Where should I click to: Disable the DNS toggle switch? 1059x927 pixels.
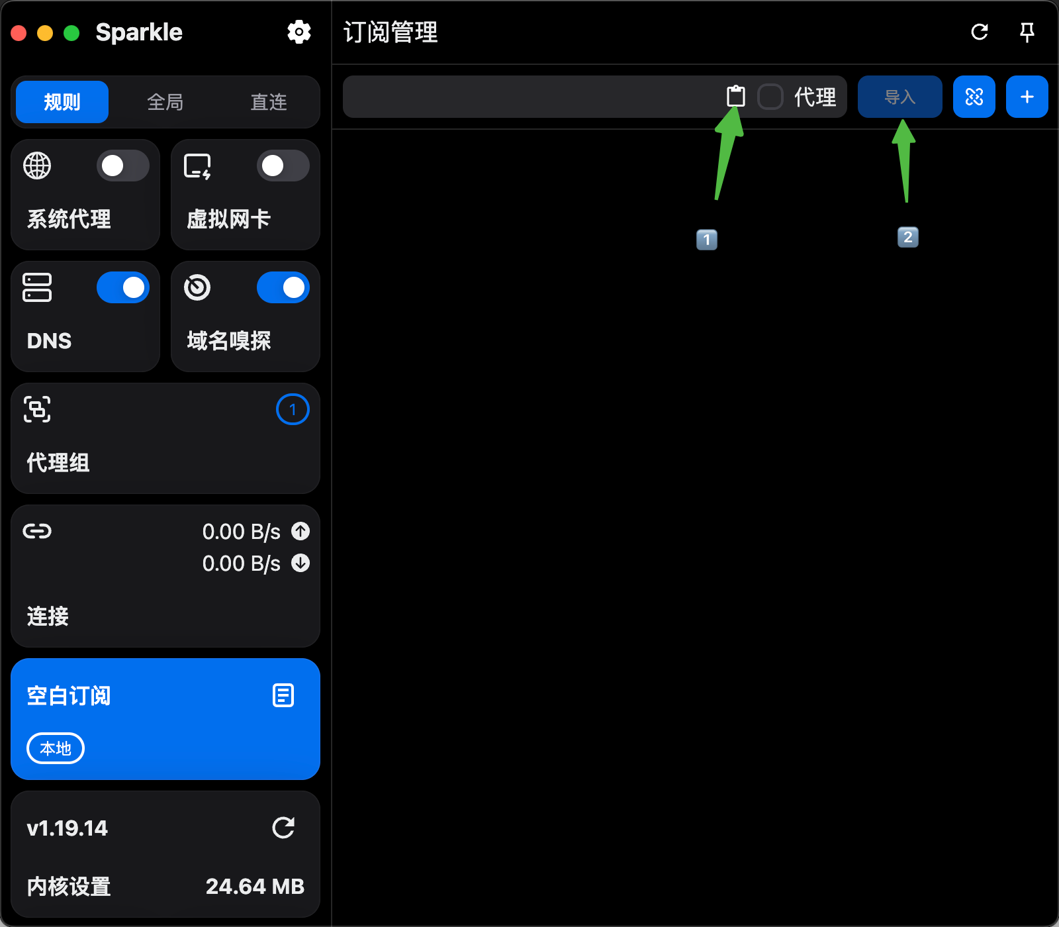122,287
